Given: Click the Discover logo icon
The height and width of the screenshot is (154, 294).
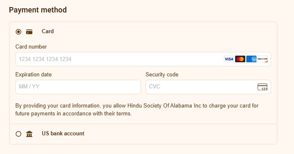Looking at the screenshot, I should pyautogui.click(x=262, y=59).
